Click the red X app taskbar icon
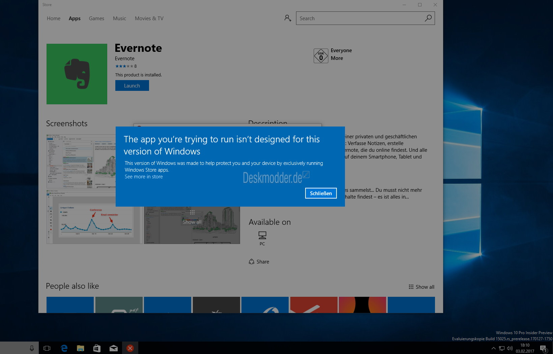553x354 pixels. pos(130,348)
